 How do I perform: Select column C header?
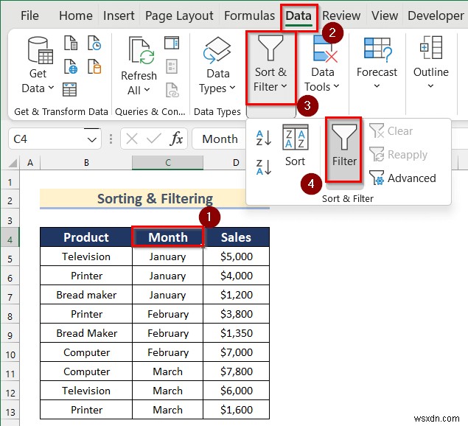pyautogui.click(x=168, y=163)
